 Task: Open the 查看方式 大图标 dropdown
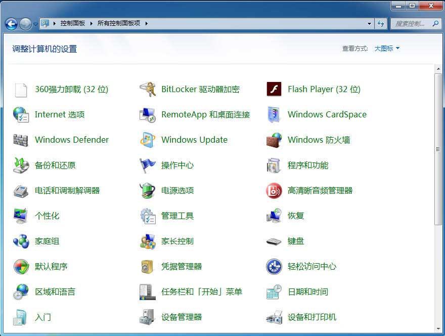click(x=387, y=48)
